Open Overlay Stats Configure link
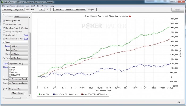Image resolution: width=186 pixels, height=106 pixels. (26, 35)
